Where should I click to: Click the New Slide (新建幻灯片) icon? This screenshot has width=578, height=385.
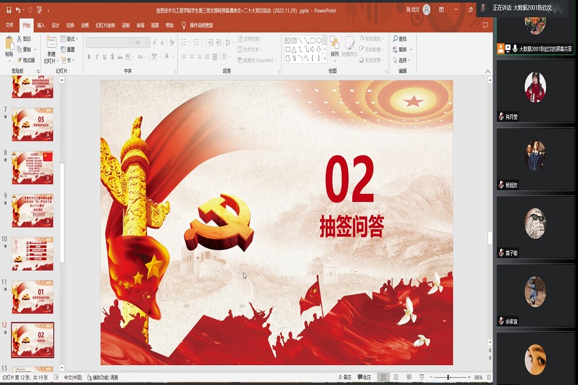[51, 45]
